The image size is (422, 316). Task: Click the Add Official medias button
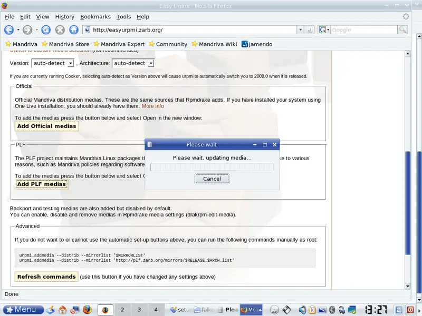[46, 126]
